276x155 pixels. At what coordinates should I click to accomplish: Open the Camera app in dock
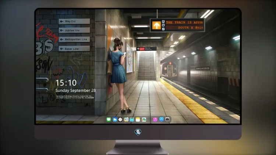(x=167, y=119)
